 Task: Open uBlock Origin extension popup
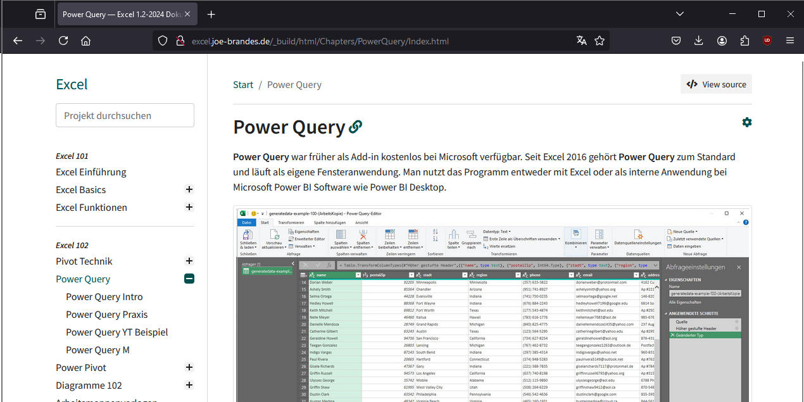tap(767, 41)
